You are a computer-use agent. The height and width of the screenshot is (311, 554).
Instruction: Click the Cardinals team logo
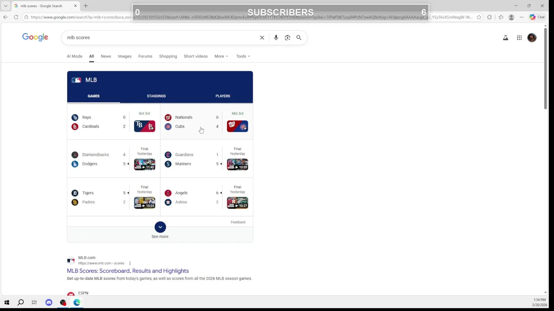click(x=75, y=127)
